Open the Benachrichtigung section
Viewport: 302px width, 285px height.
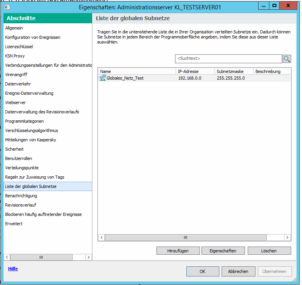coord(21,196)
